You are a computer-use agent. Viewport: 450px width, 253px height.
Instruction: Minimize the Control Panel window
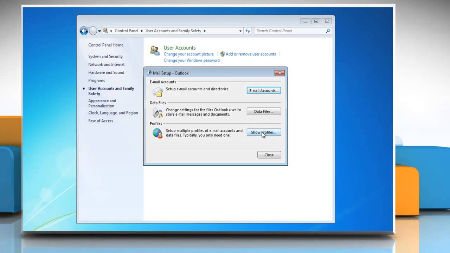(306, 21)
